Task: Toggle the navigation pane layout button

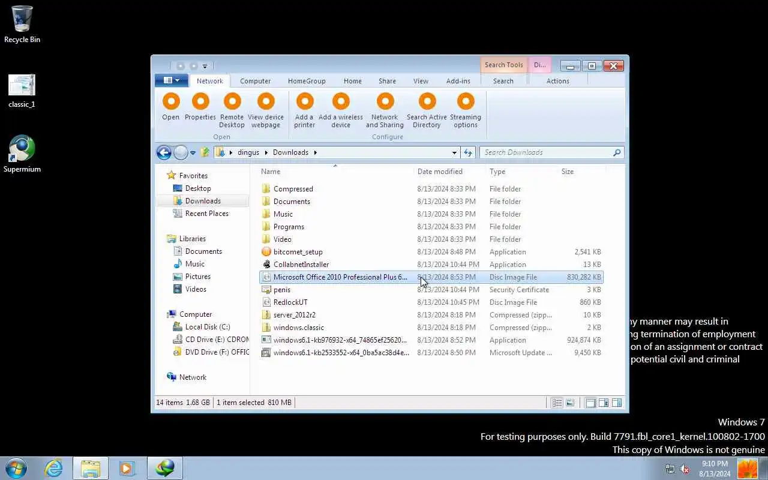Action: (590, 403)
